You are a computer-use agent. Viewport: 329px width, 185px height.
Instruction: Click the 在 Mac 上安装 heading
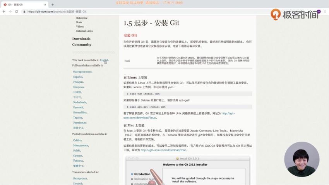tap(134, 125)
